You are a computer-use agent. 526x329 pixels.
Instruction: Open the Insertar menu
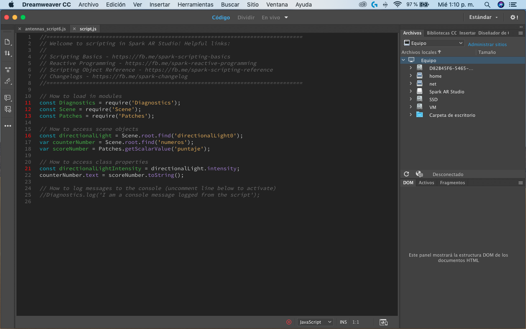[159, 5]
